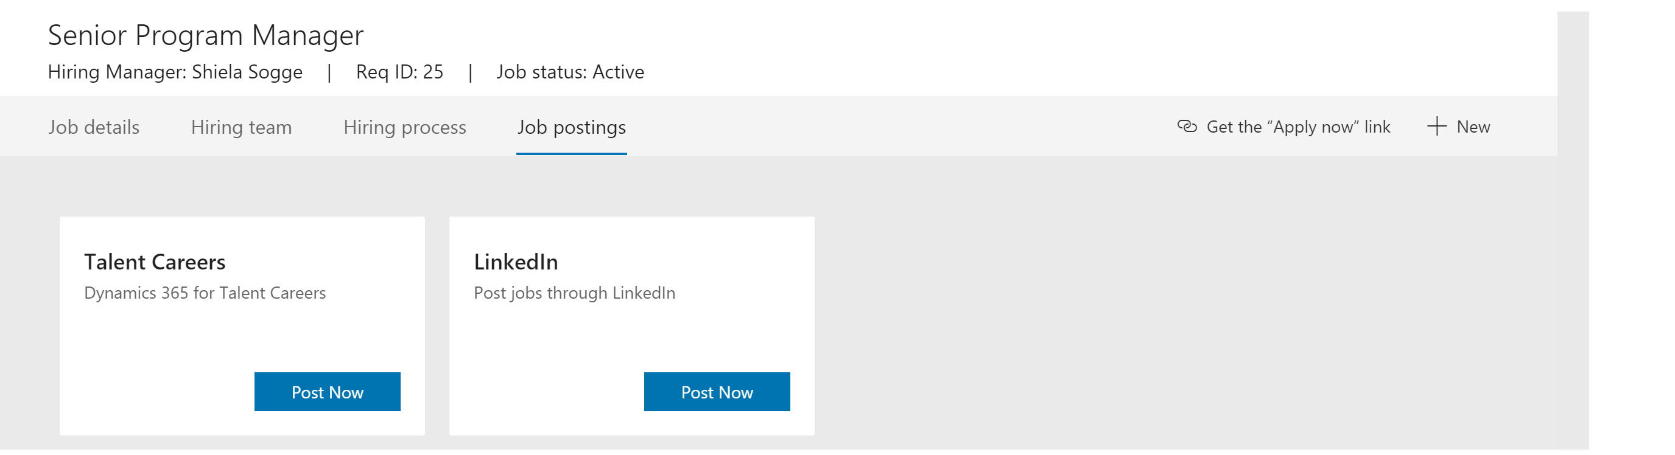Screen dimensions: 1675x455
Task: Click "Post jobs through LinkedIn" description
Action: click(x=574, y=293)
